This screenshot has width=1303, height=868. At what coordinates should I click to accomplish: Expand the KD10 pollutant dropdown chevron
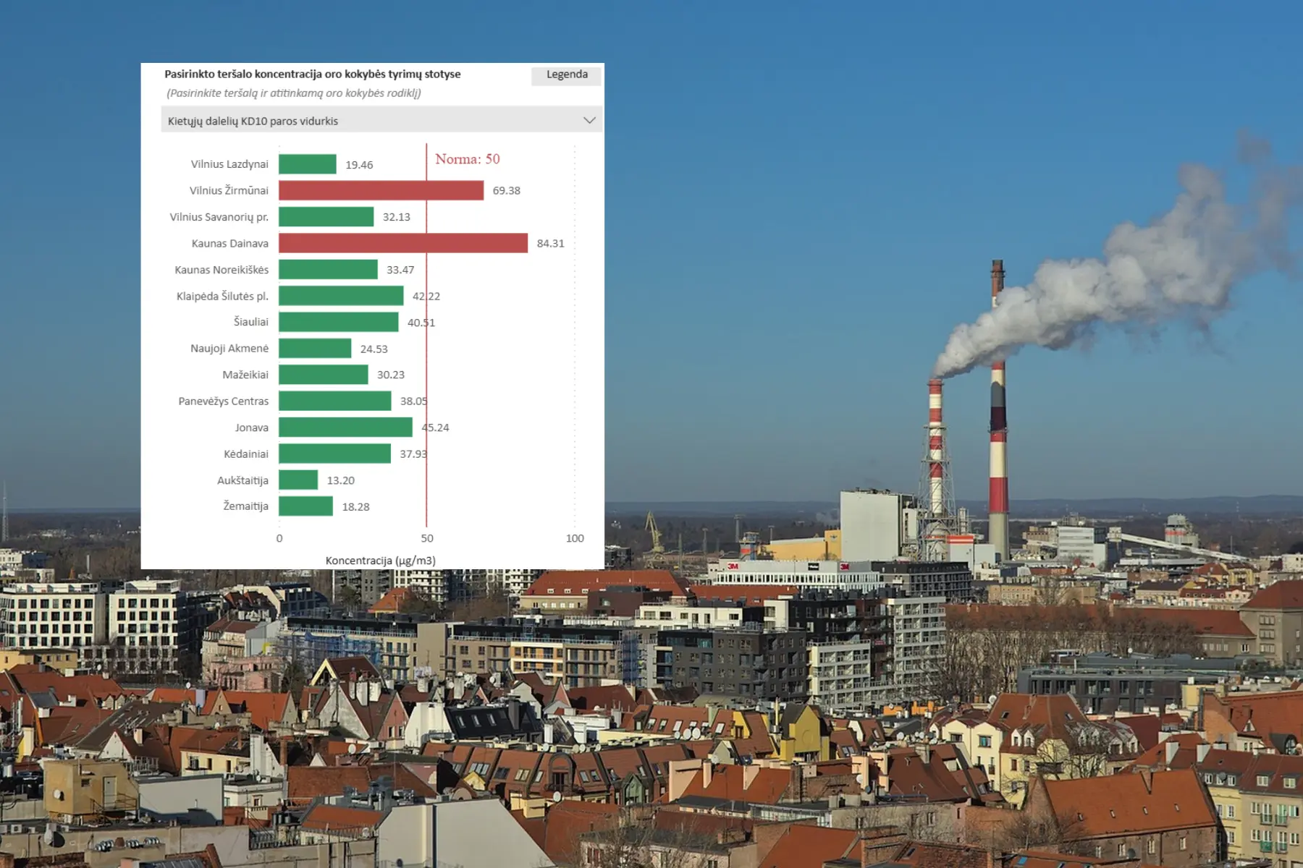click(x=589, y=120)
